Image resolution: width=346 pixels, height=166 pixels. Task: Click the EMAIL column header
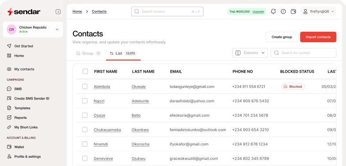(x=176, y=71)
